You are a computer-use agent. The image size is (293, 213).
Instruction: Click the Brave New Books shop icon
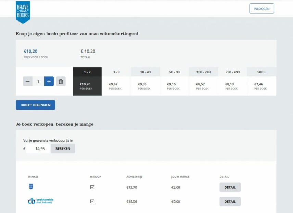[31, 187]
